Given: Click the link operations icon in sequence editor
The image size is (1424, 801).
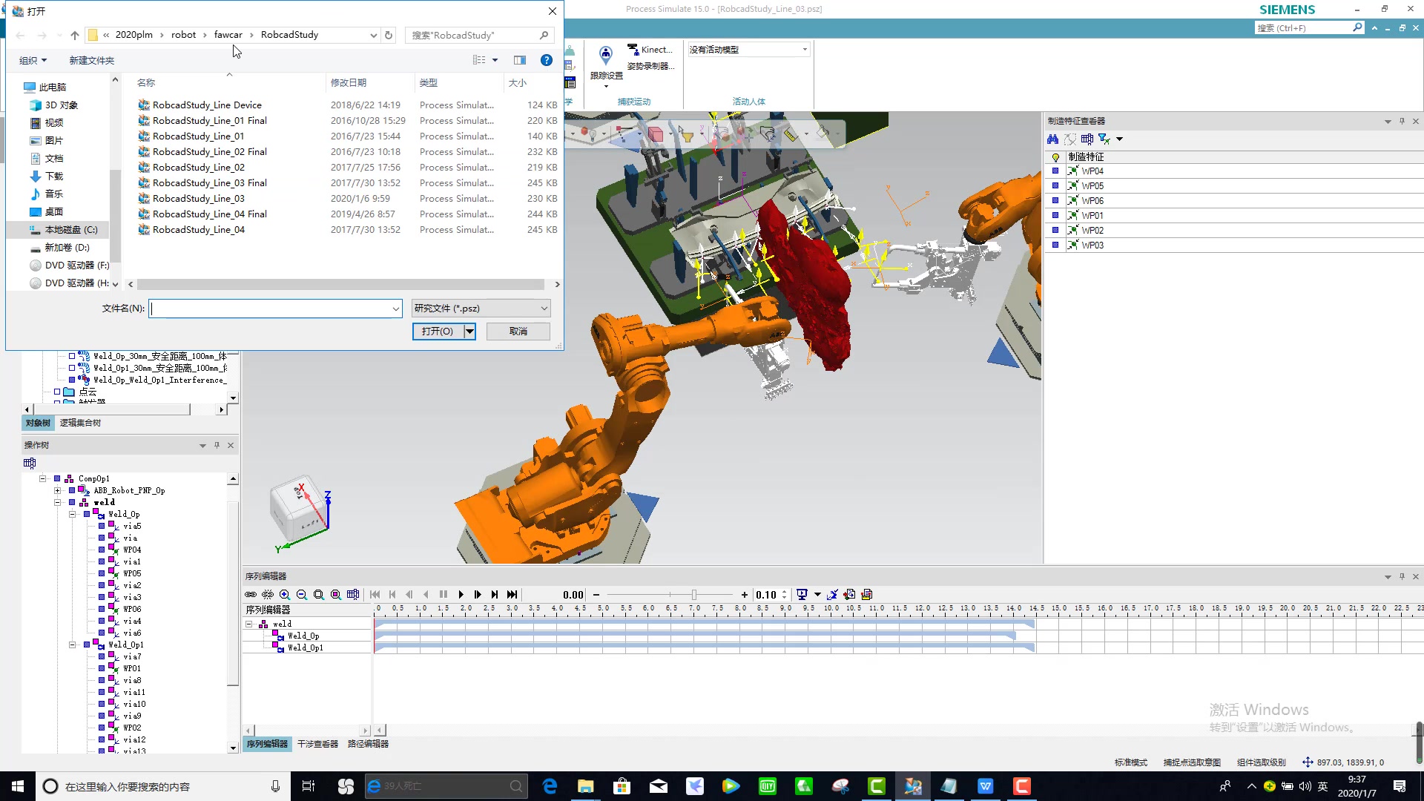Looking at the screenshot, I should point(251,595).
